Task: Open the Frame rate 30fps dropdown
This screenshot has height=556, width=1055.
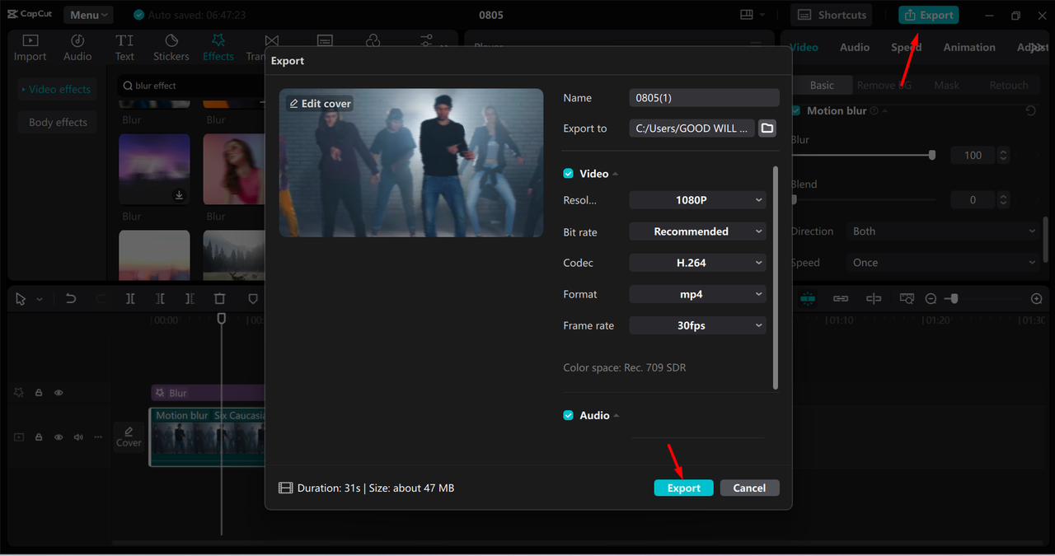Action: tap(697, 325)
